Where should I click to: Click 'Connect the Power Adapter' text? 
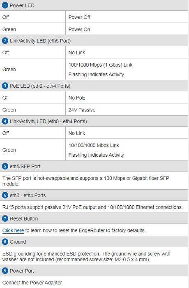(32, 283)
